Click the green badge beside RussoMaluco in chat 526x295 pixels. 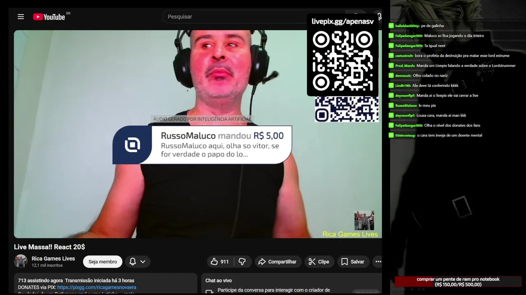391,105
